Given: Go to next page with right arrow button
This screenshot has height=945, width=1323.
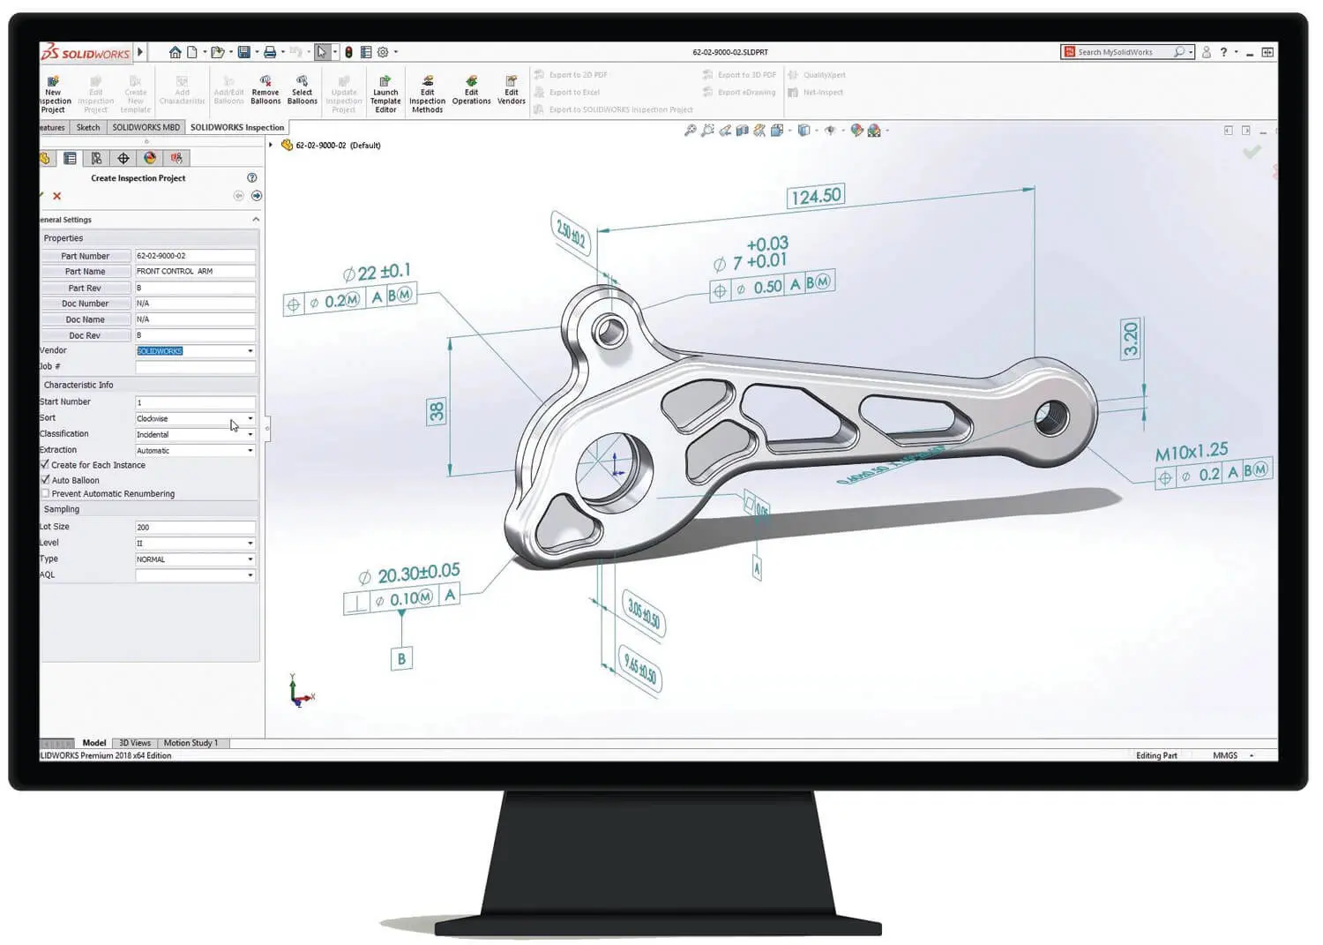Looking at the screenshot, I should tap(257, 196).
